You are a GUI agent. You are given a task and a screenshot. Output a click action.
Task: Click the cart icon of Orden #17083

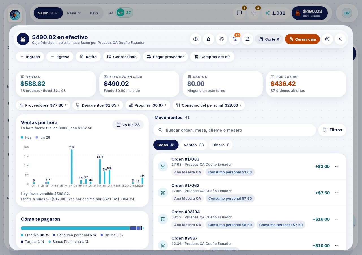tap(163, 166)
